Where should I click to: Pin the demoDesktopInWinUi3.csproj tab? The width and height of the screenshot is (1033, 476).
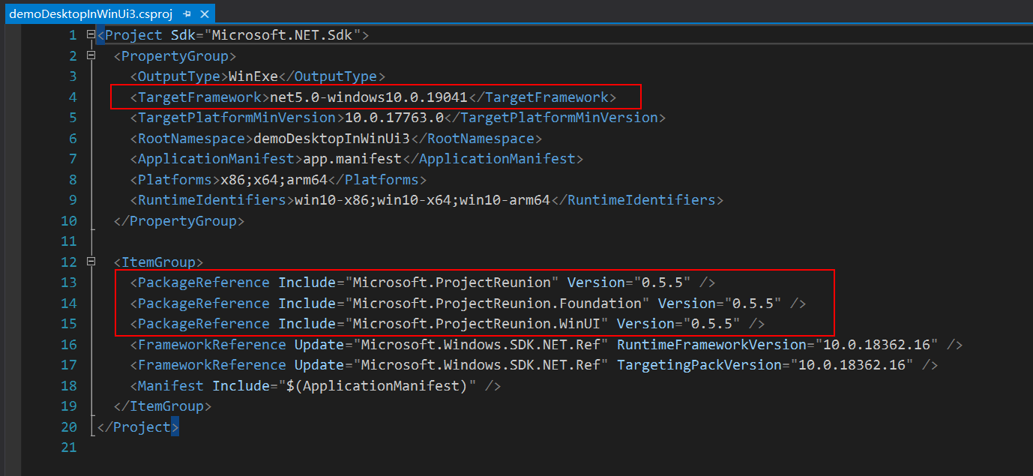click(187, 13)
